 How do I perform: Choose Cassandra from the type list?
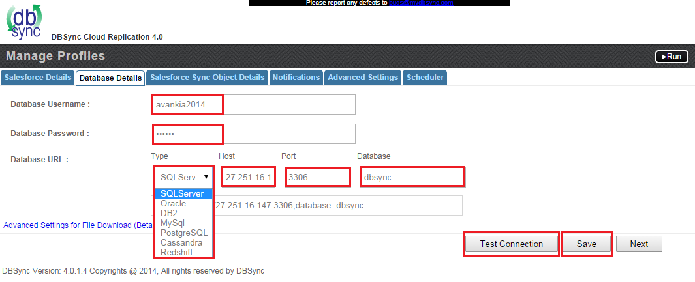pos(181,242)
